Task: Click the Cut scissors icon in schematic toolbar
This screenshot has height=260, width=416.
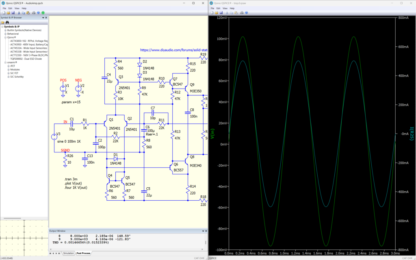Action: pyautogui.click(x=18, y=13)
